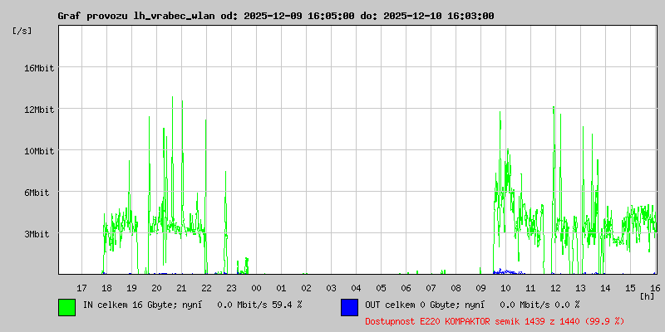Click the hour 04 marker on time axis
This screenshot has width=665, height=332.
tap(357, 288)
